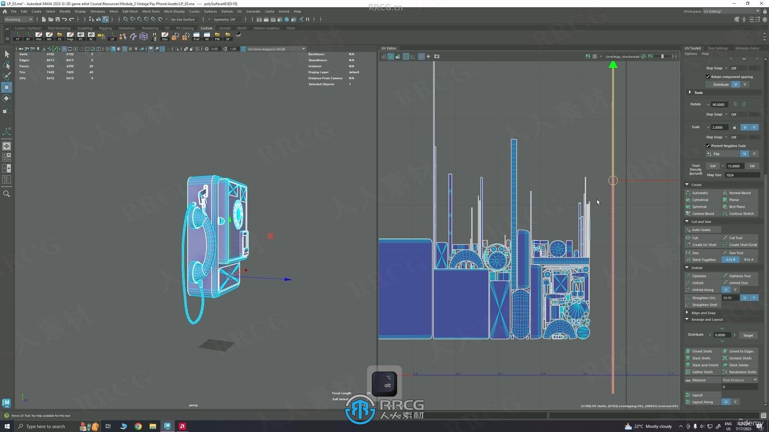Toggle the V button beside Flip

[754, 154]
